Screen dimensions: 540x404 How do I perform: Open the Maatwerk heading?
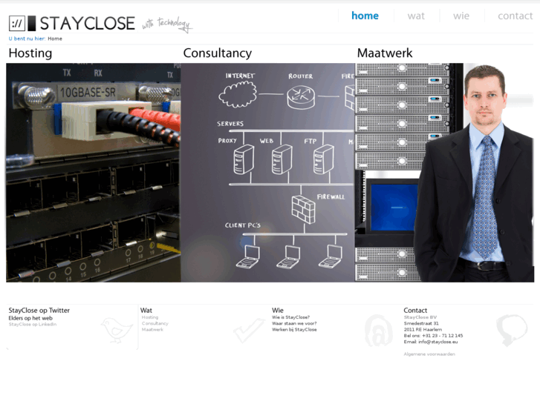pyautogui.click(x=385, y=53)
